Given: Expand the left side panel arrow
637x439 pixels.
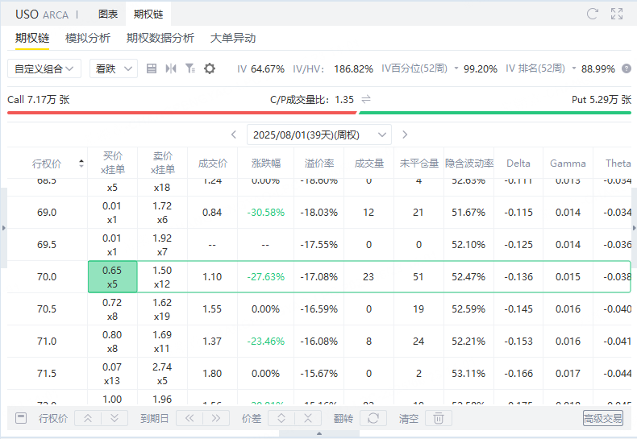Looking at the screenshot, I should coord(4,228).
